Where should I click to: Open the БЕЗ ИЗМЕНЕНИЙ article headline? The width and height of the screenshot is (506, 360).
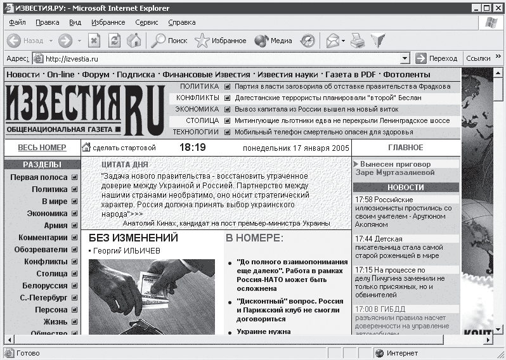pyautogui.click(x=133, y=238)
